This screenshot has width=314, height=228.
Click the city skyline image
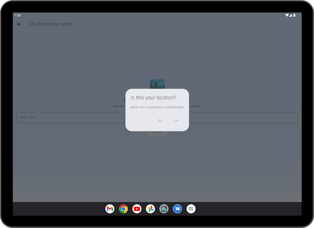(x=157, y=84)
